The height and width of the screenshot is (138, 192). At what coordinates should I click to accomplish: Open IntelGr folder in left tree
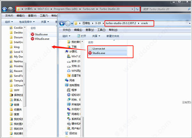[16, 42]
